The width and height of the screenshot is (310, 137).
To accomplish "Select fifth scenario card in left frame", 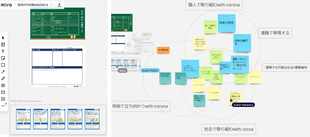I will pyautogui.click(x=92, y=119).
